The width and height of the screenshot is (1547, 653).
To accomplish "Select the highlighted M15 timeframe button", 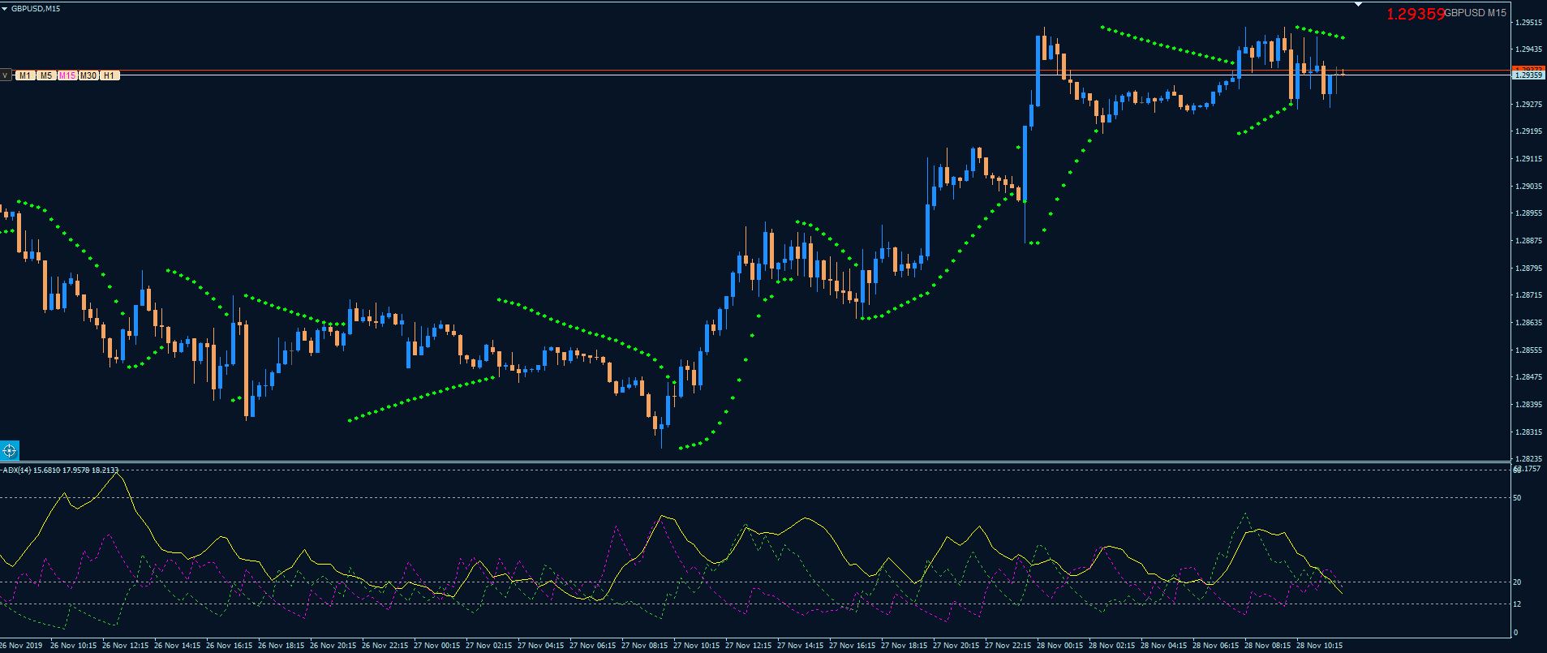I will (x=67, y=75).
